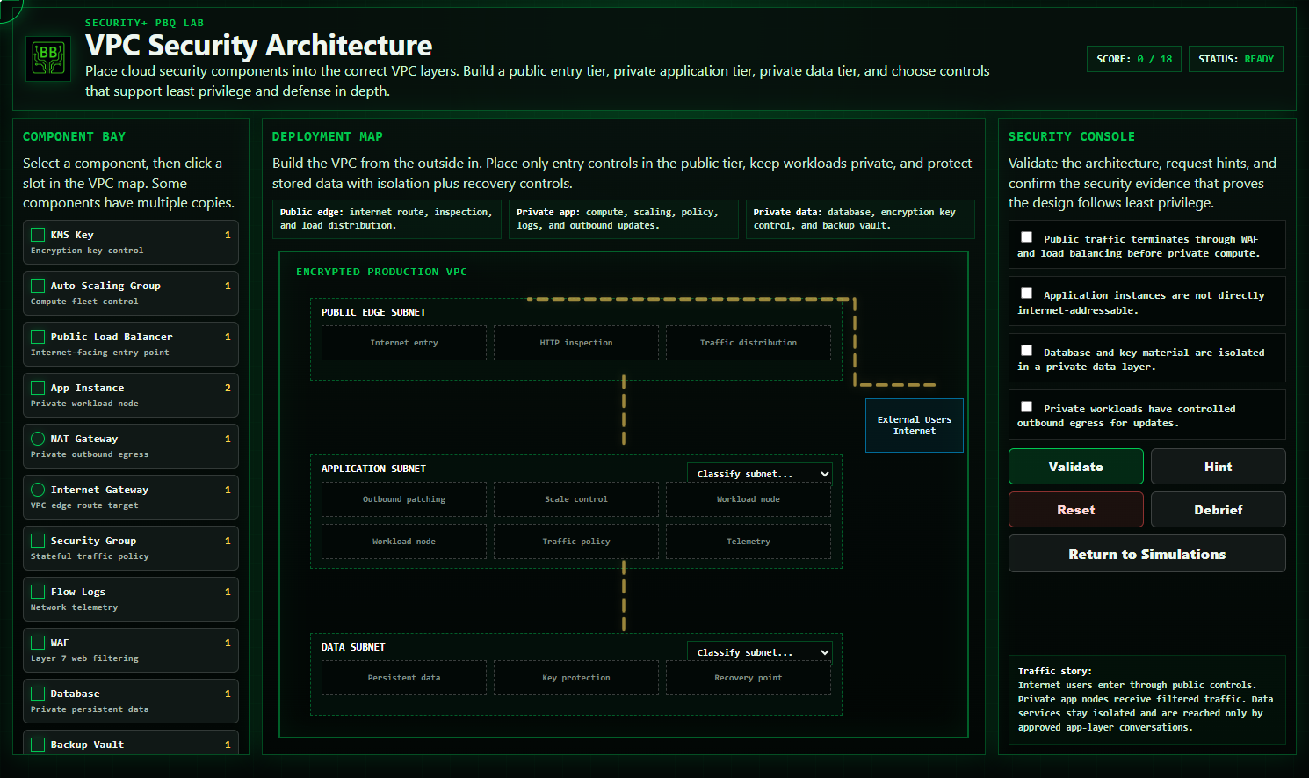Open Data Subnet classify dropdown

point(760,652)
